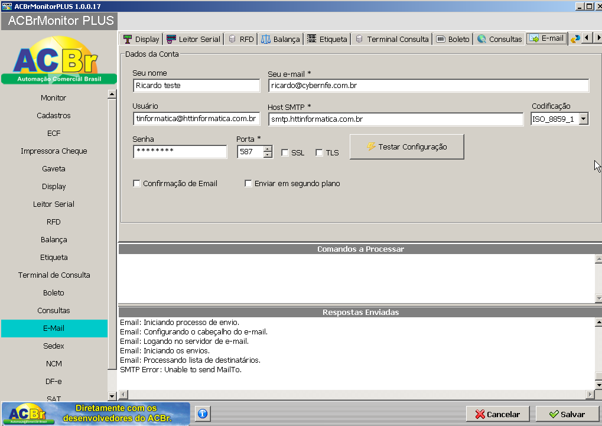Click the Seu nome input field
602x426 pixels.
click(x=197, y=86)
